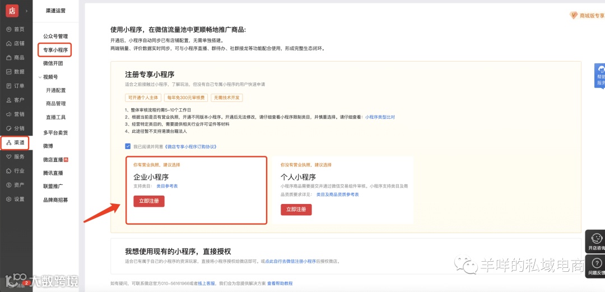Open 公众号管理 submenu item
Viewport: 605px width, 292px height.
pyautogui.click(x=55, y=36)
